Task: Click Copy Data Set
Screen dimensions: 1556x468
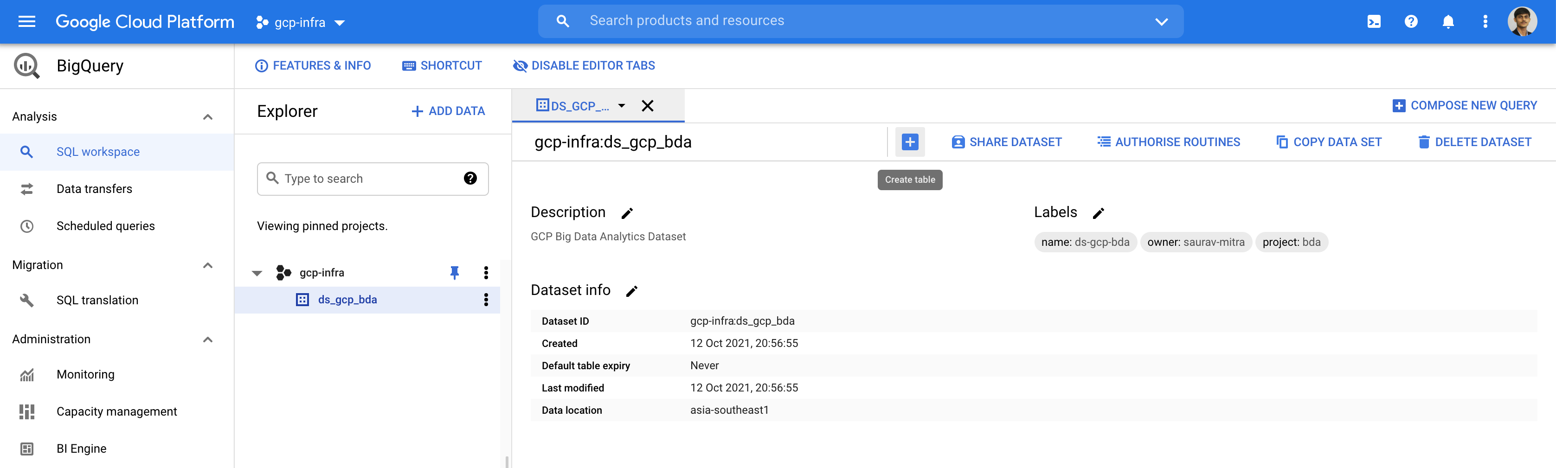Action: click(1328, 142)
